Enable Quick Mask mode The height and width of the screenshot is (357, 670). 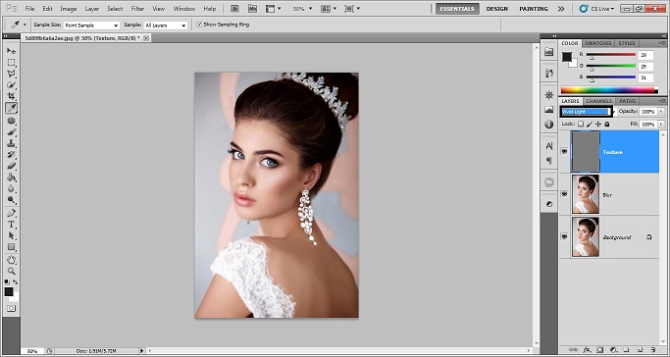coord(11,308)
